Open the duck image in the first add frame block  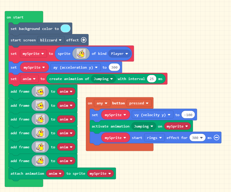[40, 91]
